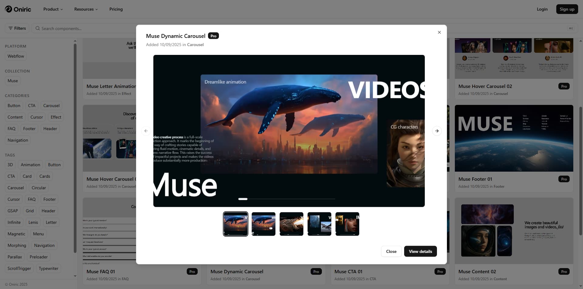The height and width of the screenshot is (289, 583).
Task: Advance to the next slide arrow
Action: point(437,131)
